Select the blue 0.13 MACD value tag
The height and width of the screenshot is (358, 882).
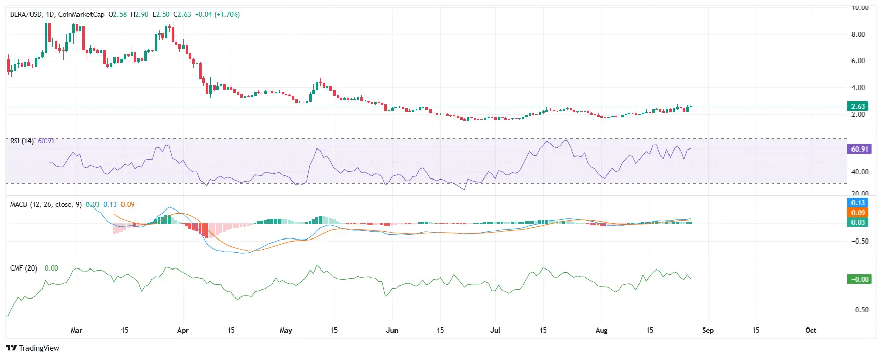pyautogui.click(x=858, y=203)
